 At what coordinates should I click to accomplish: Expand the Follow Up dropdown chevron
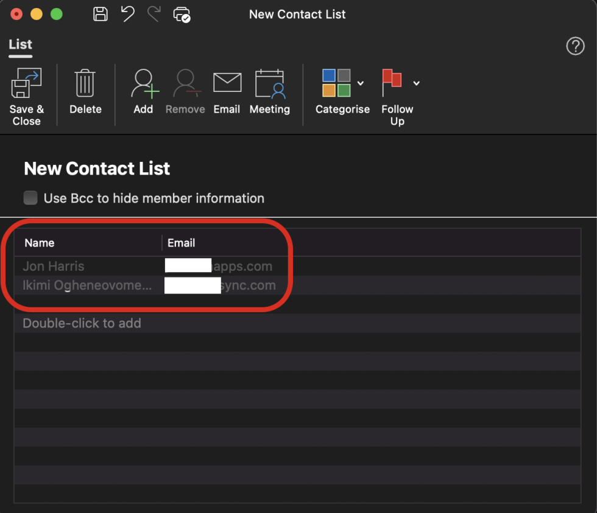point(417,83)
